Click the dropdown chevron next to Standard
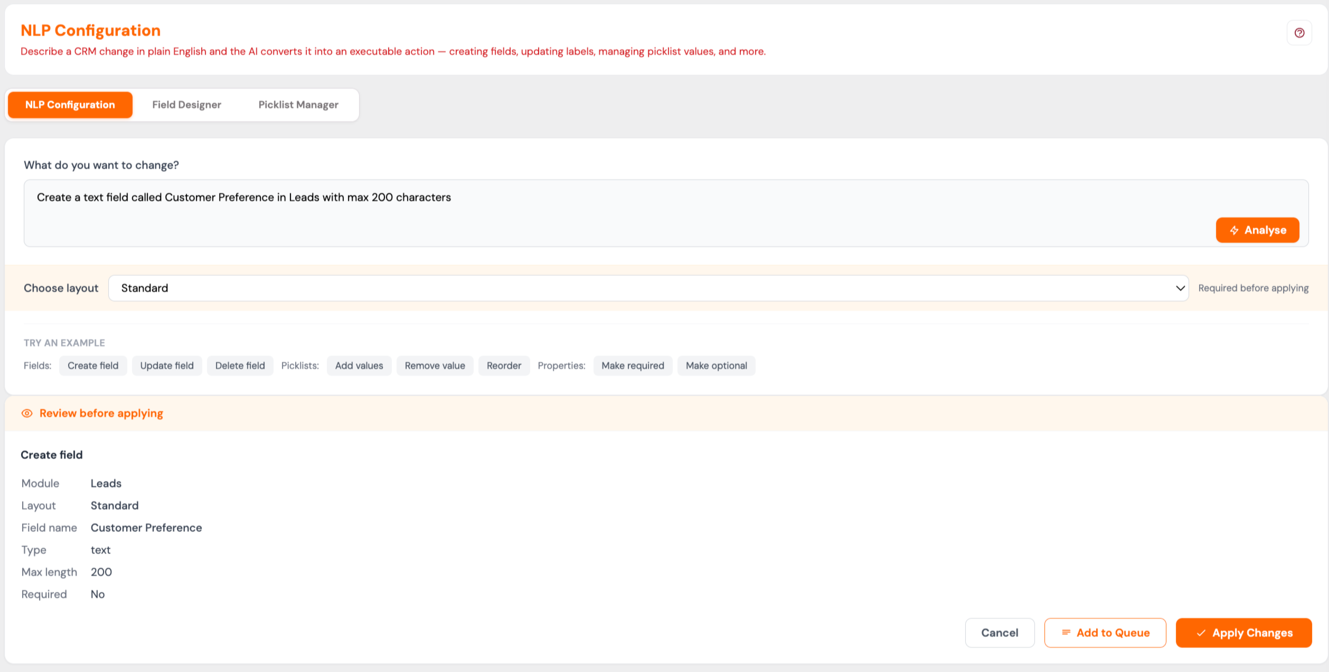 (x=1180, y=288)
